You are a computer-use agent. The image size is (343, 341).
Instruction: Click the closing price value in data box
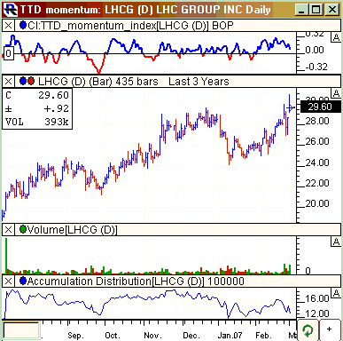(x=53, y=95)
